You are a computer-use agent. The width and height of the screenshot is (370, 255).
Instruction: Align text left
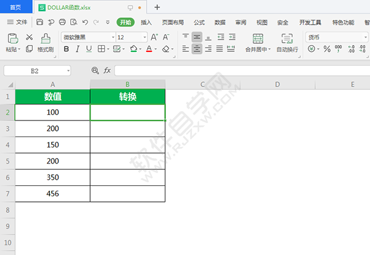[186, 49]
